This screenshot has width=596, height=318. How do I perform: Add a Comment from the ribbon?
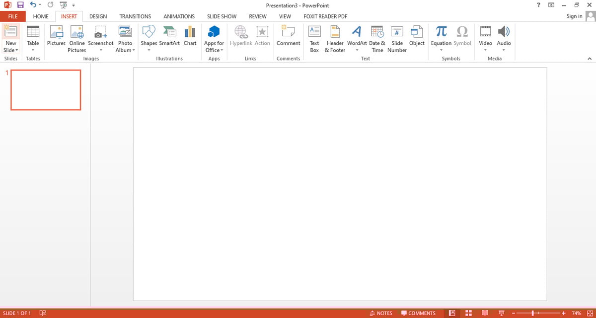click(x=288, y=37)
